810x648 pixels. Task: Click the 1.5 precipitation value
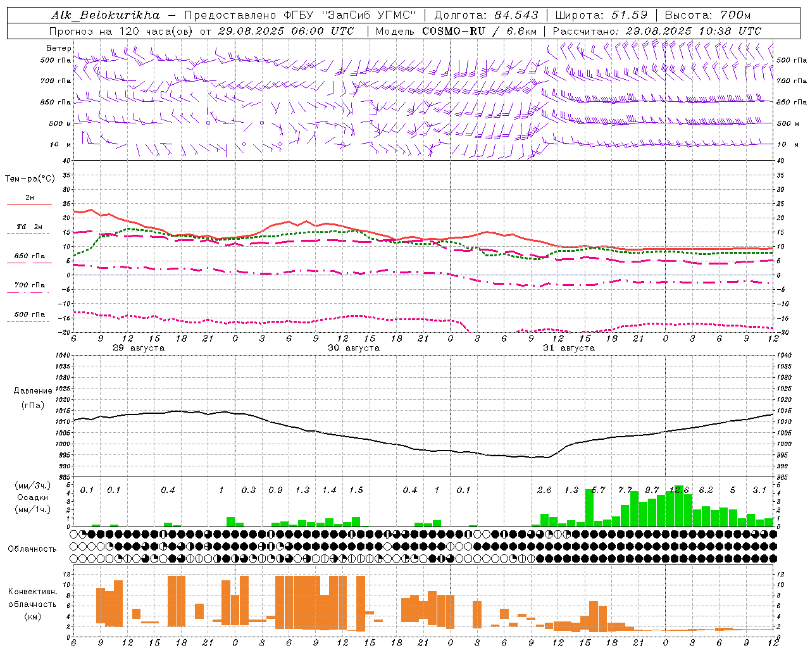356,490
